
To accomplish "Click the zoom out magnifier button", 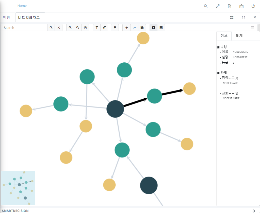I will (78, 28).
